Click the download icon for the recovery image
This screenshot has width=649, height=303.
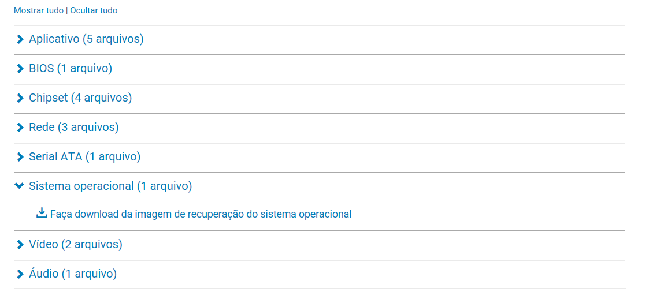pyautogui.click(x=42, y=214)
